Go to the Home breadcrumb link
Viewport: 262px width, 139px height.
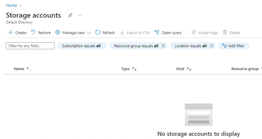(11, 5)
